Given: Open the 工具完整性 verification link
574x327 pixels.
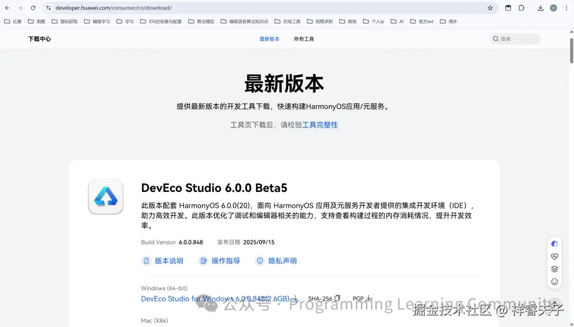Looking at the screenshot, I should (319, 124).
